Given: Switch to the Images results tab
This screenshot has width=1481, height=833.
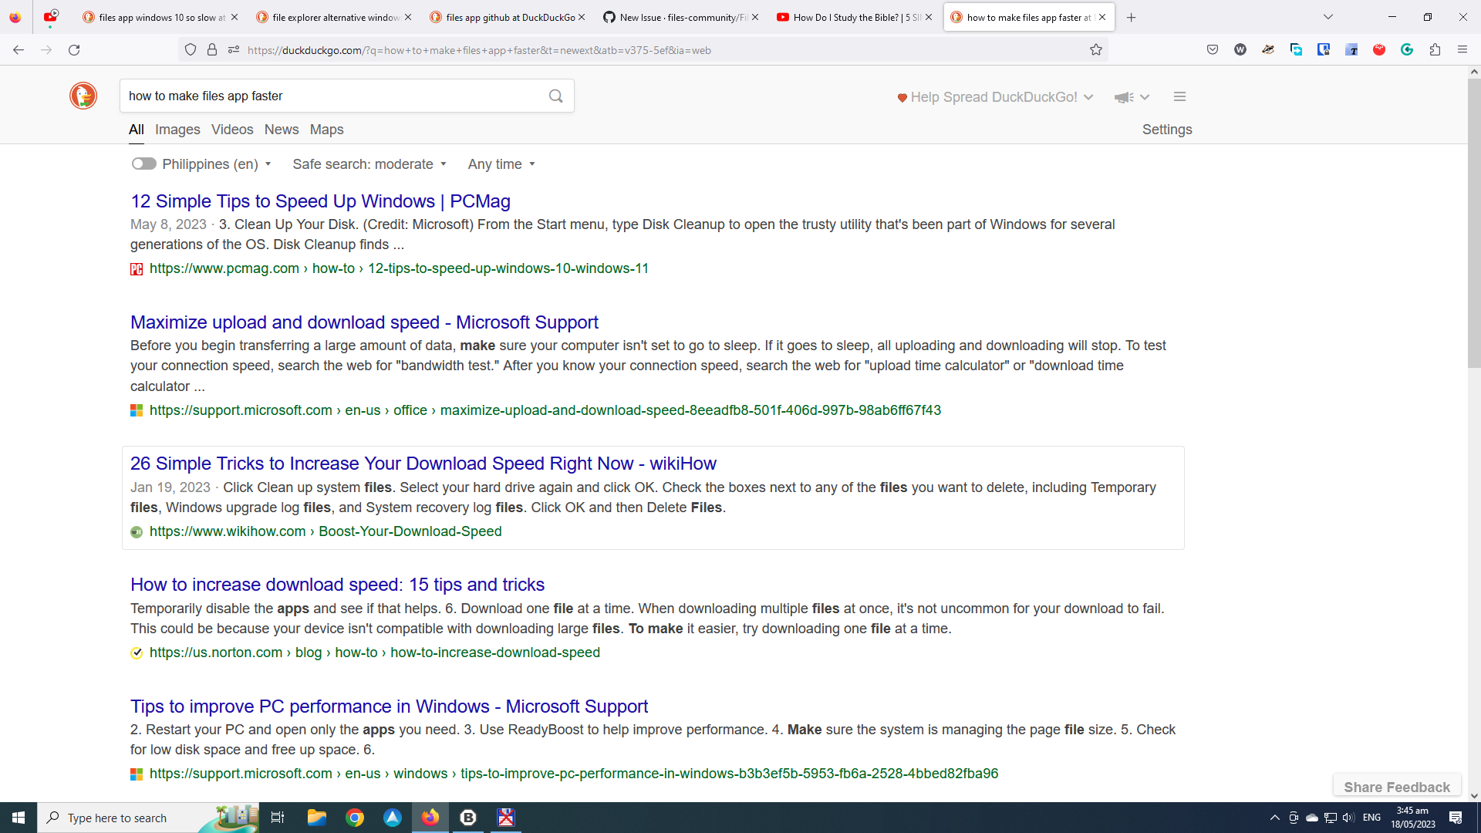Looking at the screenshot, I should pos(177,129).
